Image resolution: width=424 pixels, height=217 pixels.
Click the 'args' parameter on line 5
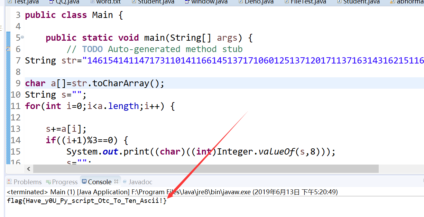pos(227,38)
